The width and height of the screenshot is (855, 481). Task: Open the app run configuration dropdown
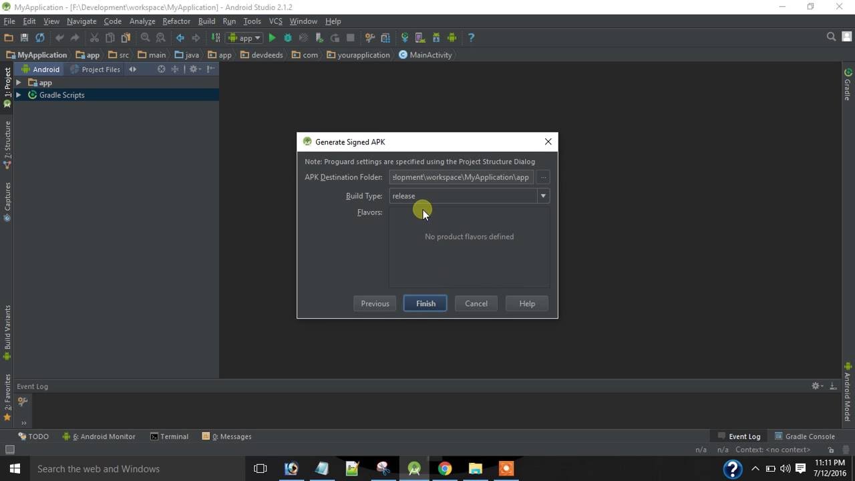(244, 37)
